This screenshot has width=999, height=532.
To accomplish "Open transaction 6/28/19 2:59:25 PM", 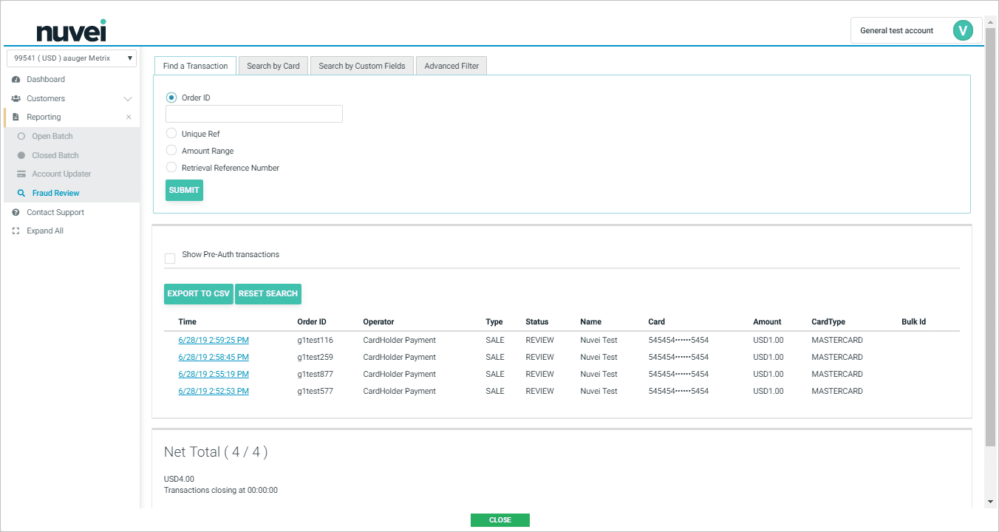I will click(x=214, y=341).
